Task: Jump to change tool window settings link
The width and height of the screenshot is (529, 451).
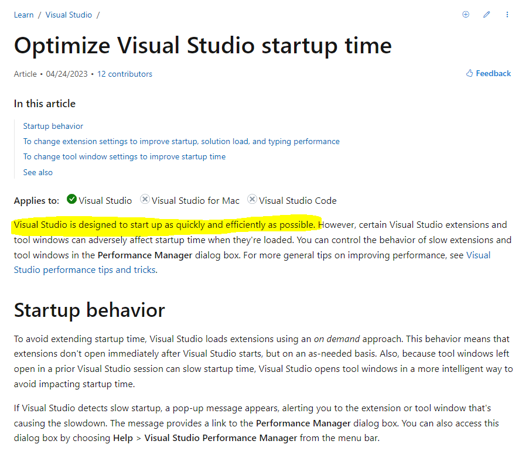Action: click(x=124, y=156)
